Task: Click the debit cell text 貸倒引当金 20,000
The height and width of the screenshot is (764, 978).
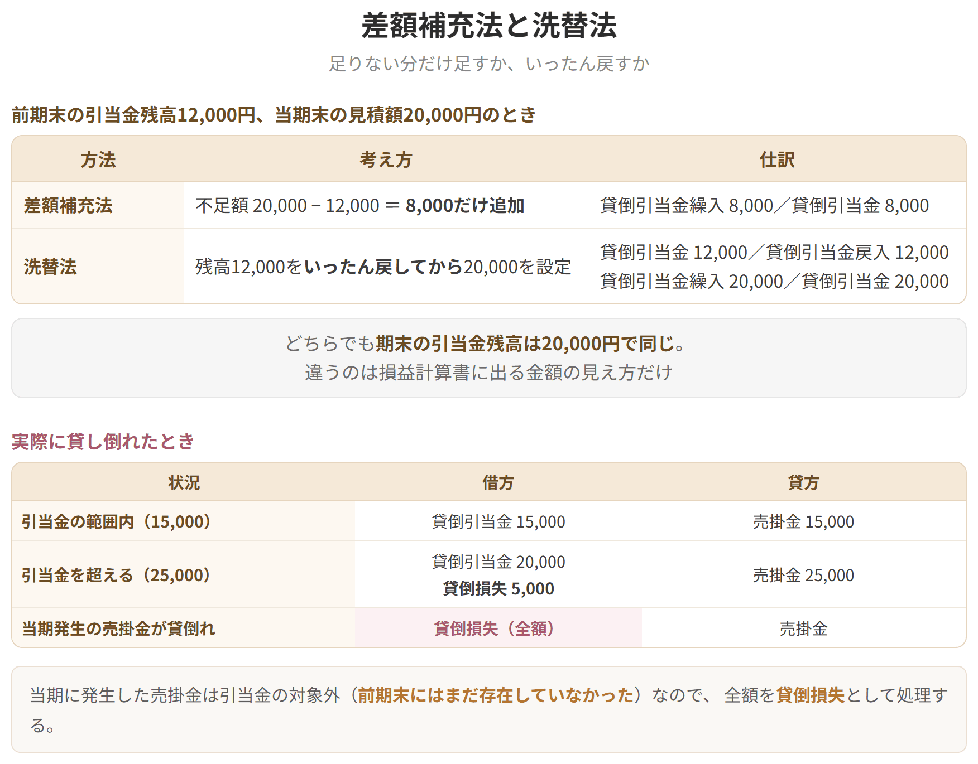Action: click(498, 562)
